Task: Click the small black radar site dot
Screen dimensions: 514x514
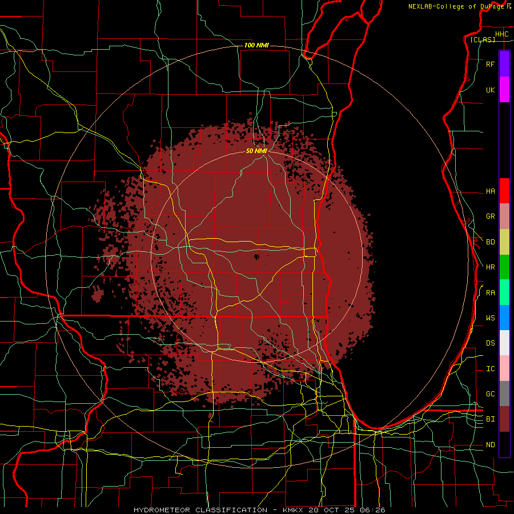Action: (256, 256)
